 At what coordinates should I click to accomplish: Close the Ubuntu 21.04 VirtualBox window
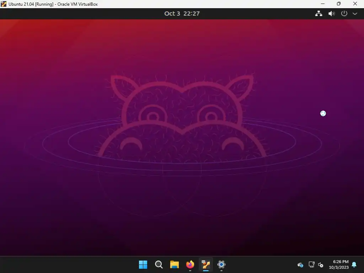click(x=355, y=4)
